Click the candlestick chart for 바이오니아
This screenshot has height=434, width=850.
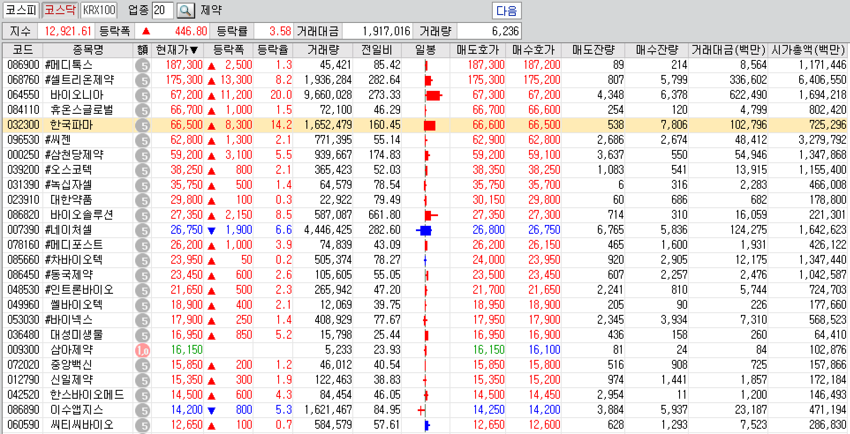tap(433, 95)
